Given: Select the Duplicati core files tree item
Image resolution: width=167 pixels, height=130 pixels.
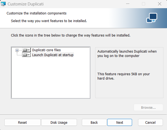Looking at the screenshot, I should pos(46,50).
